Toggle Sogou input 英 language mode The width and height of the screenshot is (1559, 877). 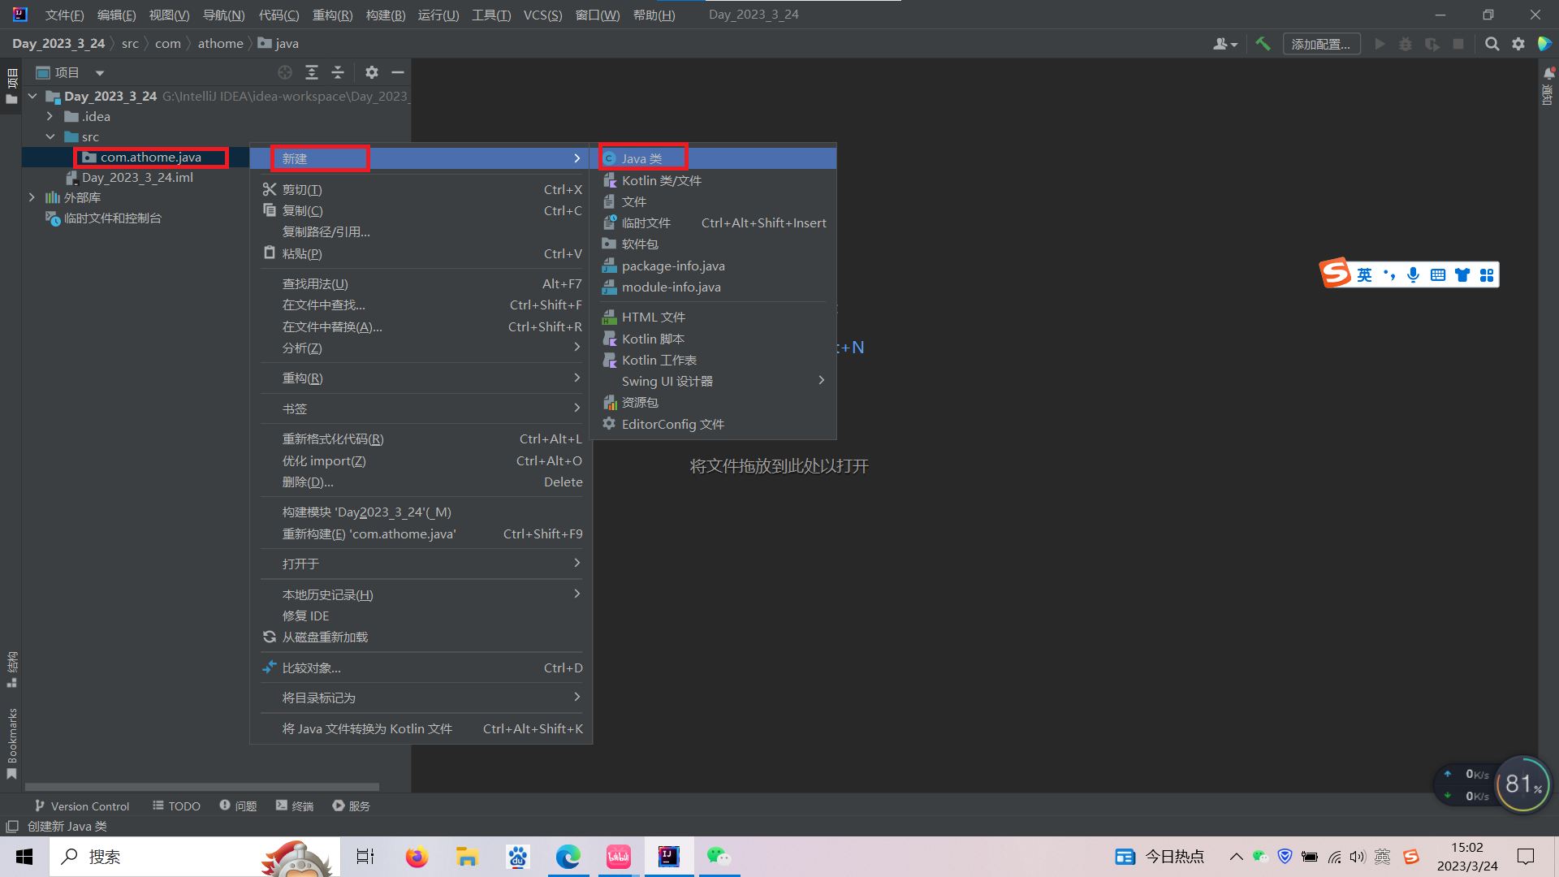pos(1364,274)
